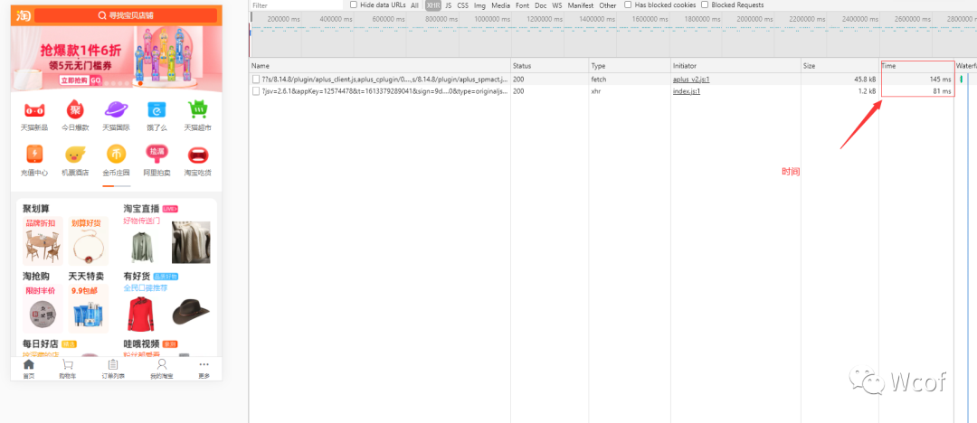977x423 pixels.
Task: Select the Manifest request filter
Action: click(x=581, y=5)
